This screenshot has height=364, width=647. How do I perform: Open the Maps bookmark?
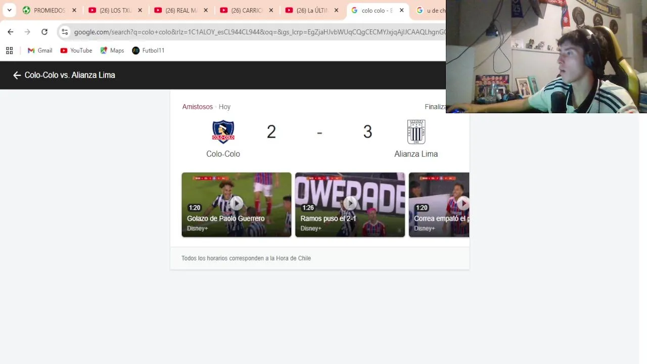pos(112,51)
